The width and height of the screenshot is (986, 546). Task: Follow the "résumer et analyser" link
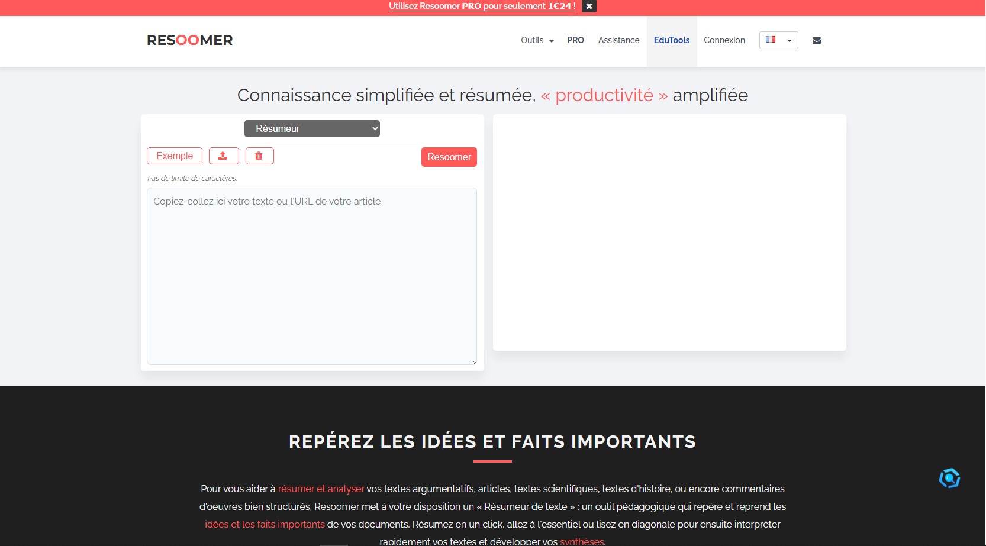click(321, 489)
